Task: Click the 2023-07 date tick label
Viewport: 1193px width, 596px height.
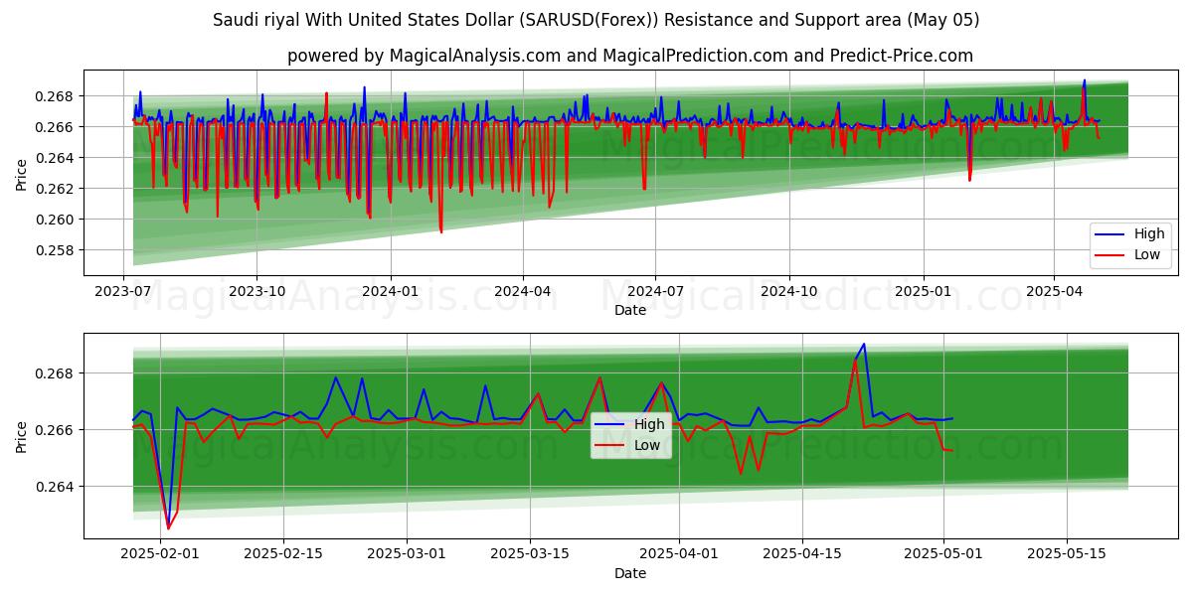Action: click(x=123, y=291)
